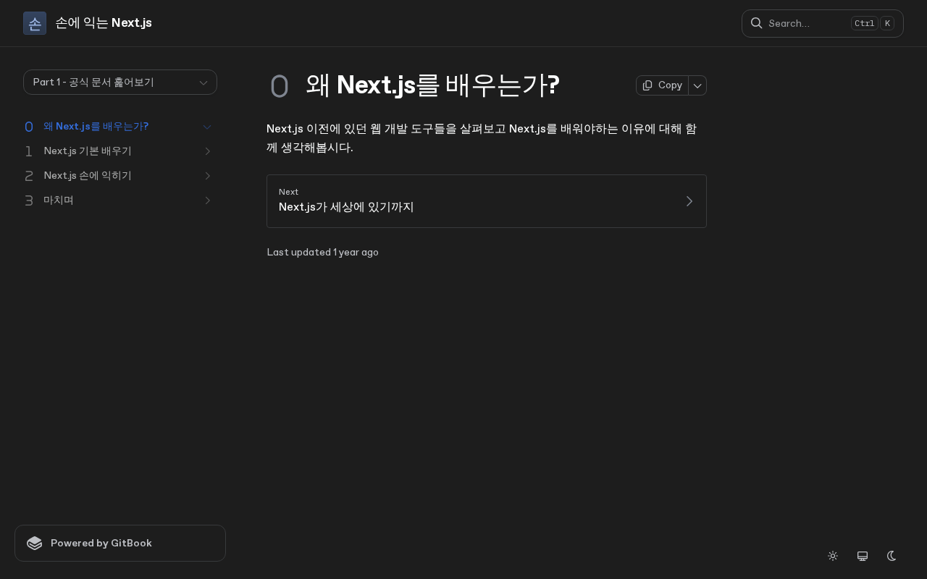The height and width of the screenshot is (579, 927).
Task: Expand the Next.js 기본 배우기 chevron
Action: coord(207,151)
